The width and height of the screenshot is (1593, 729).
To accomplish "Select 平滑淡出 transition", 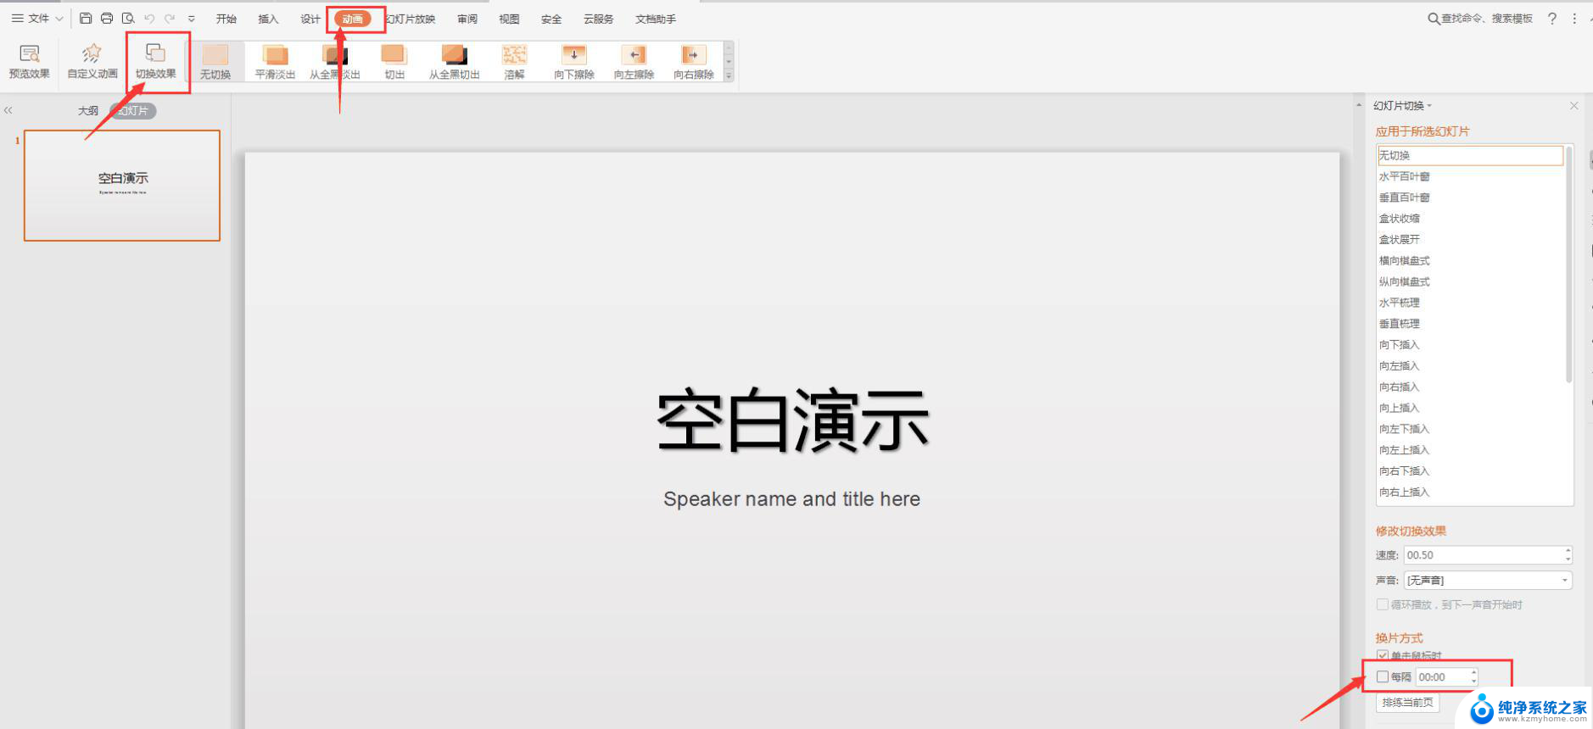I will click(x=276, y=63).
